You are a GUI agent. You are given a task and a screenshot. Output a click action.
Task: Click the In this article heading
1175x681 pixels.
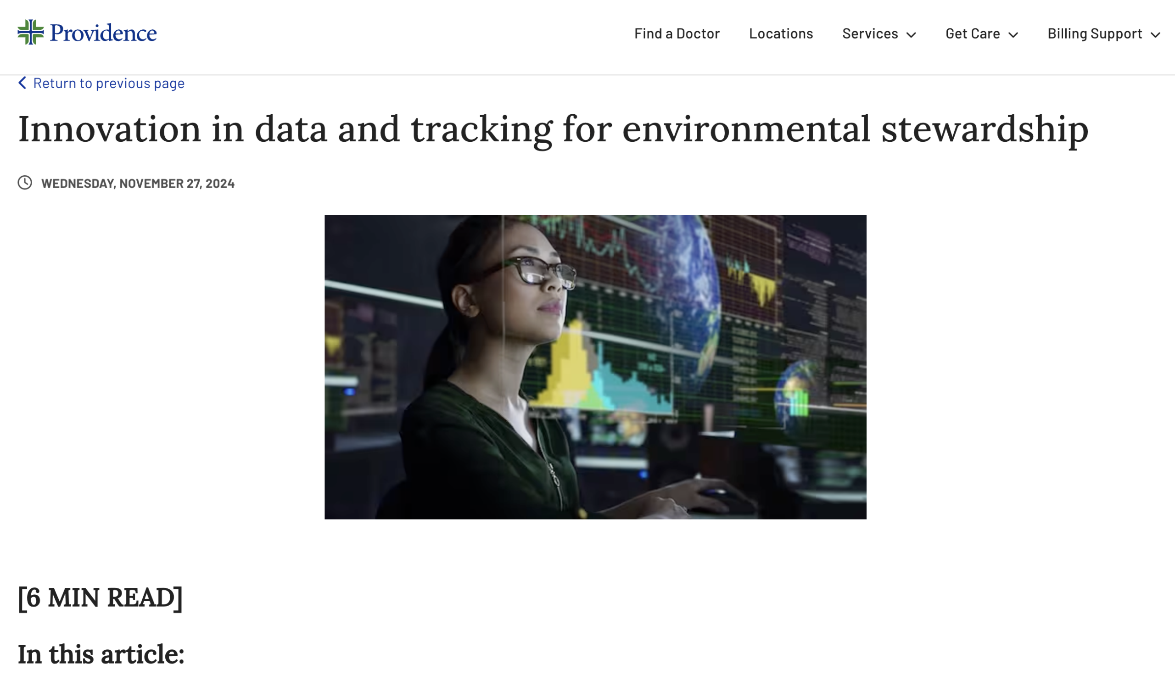point(101,654)
